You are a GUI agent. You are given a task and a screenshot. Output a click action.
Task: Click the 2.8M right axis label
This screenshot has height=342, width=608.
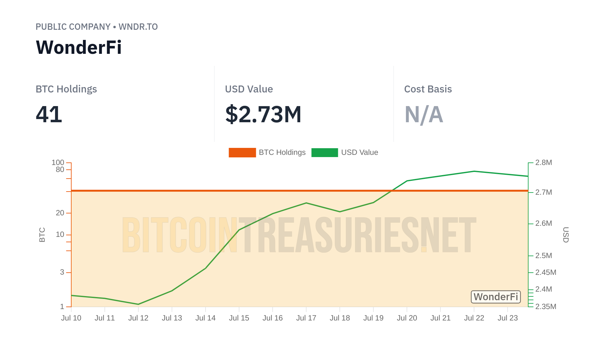(x=544, y=163)
